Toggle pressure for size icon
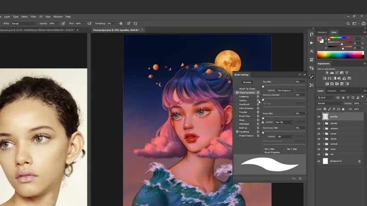 128,24
